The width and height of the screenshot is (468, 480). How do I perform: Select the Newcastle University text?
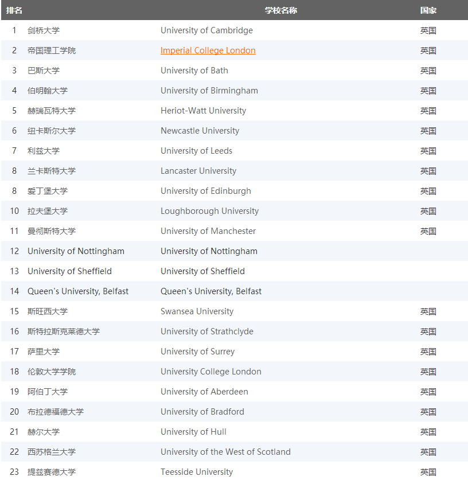(x=200, y=131)
